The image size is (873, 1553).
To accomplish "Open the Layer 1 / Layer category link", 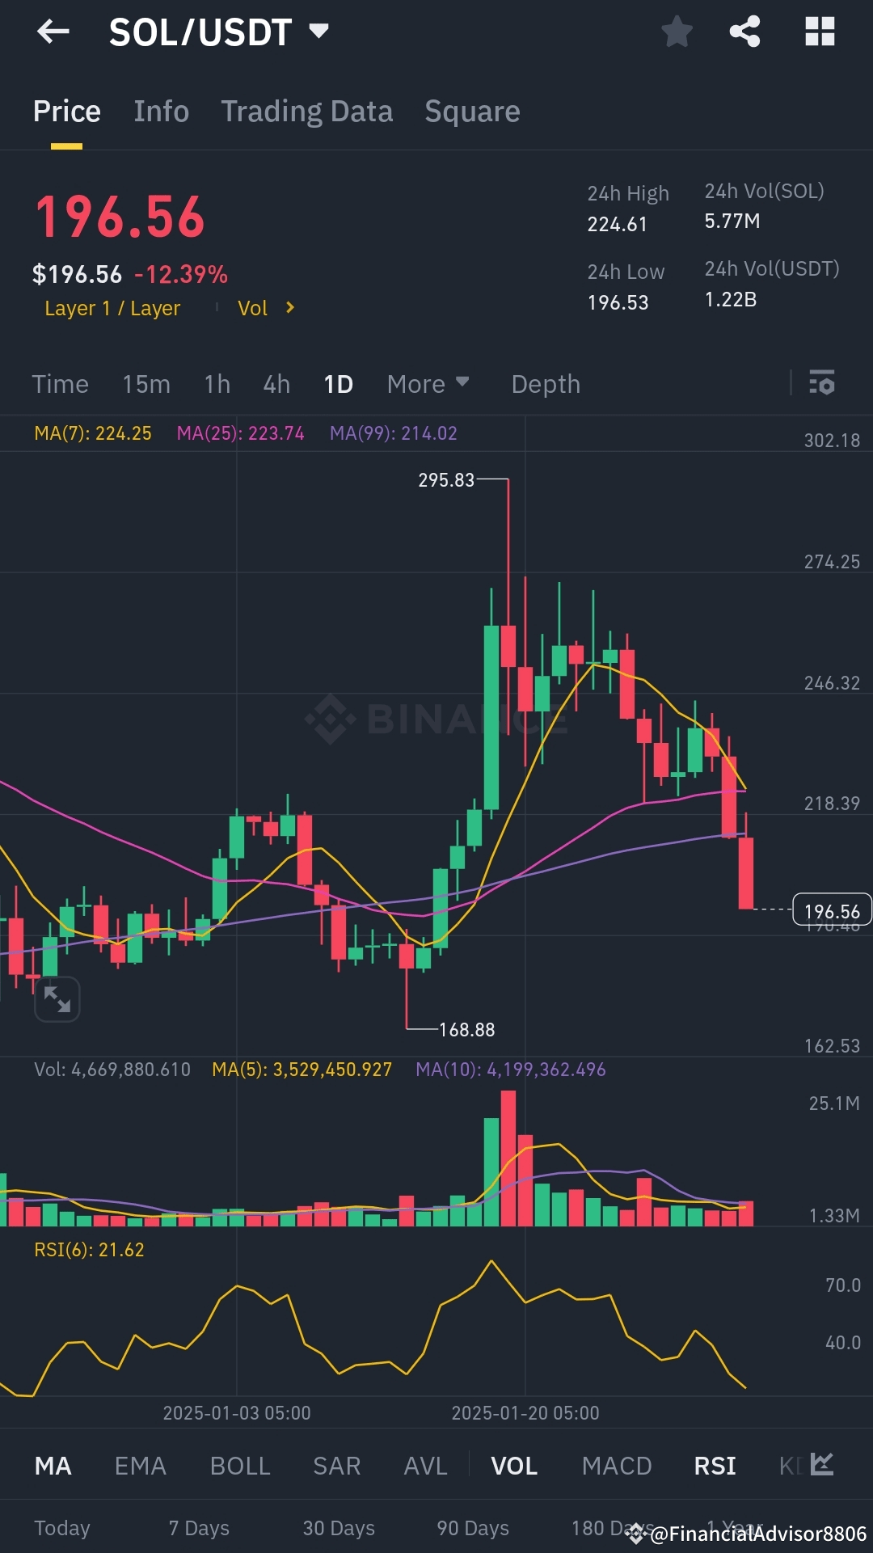I will click(x=113, y=308).
